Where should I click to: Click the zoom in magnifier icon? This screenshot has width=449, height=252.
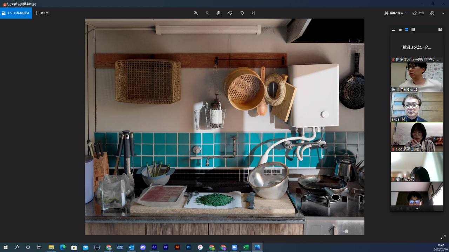click(x=196, y=13)
